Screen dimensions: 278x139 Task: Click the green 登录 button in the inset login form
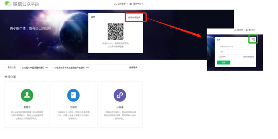224,63
